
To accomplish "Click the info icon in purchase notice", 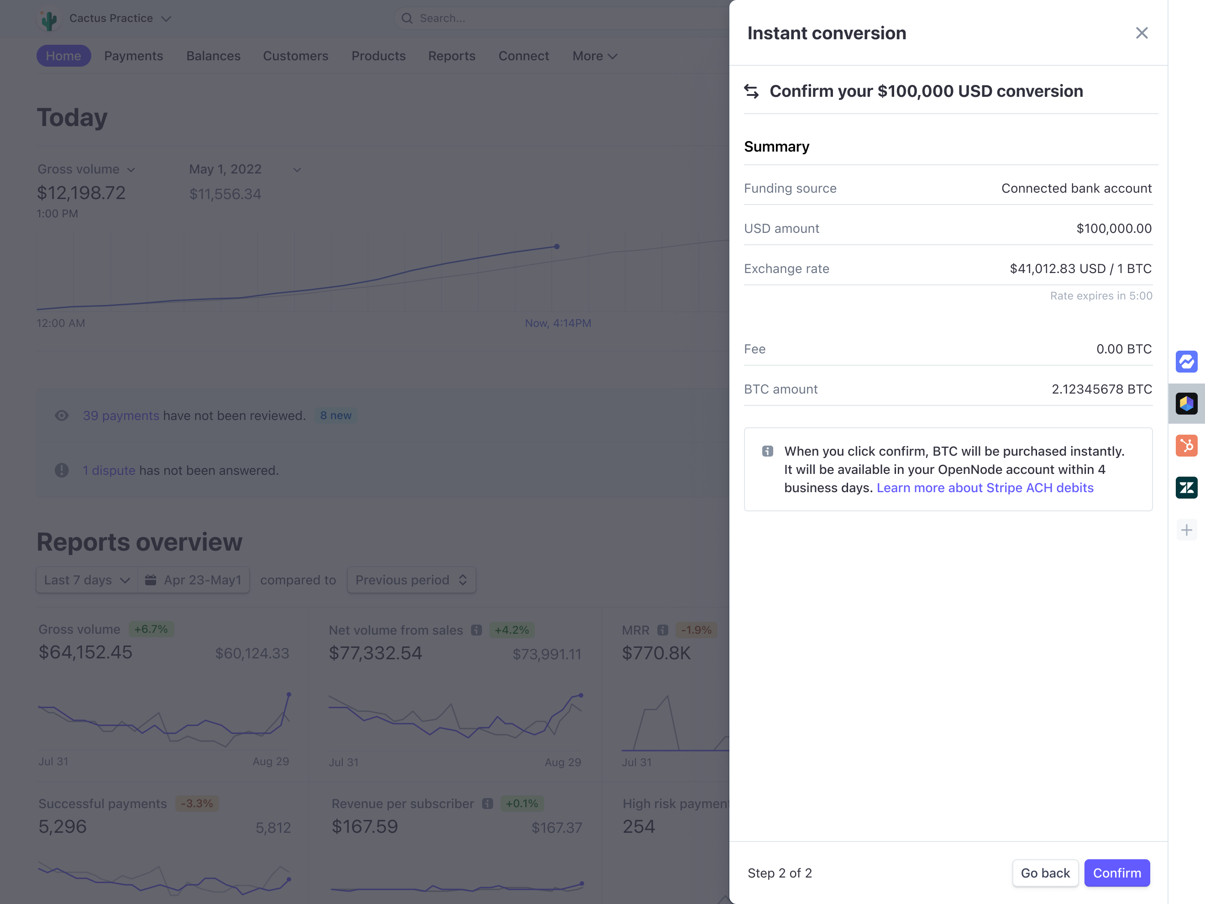I will [767, 451].
